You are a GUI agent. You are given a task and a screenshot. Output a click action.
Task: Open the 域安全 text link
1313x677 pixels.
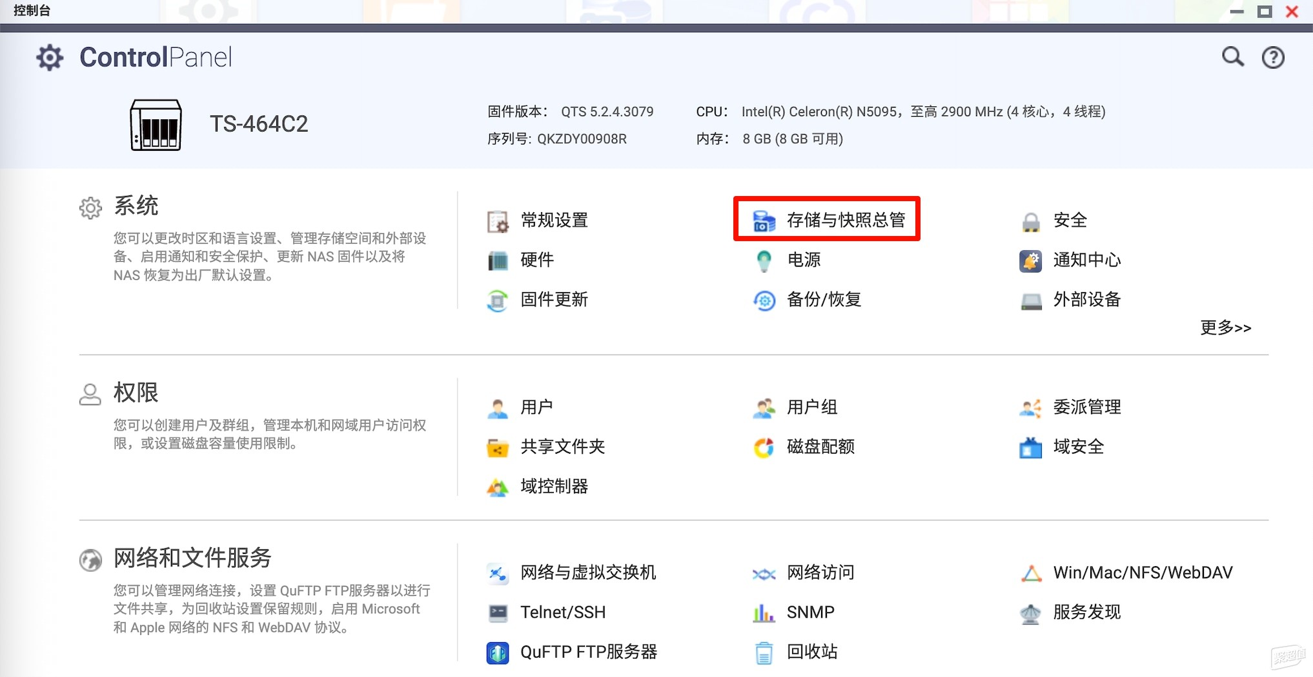1079,447
